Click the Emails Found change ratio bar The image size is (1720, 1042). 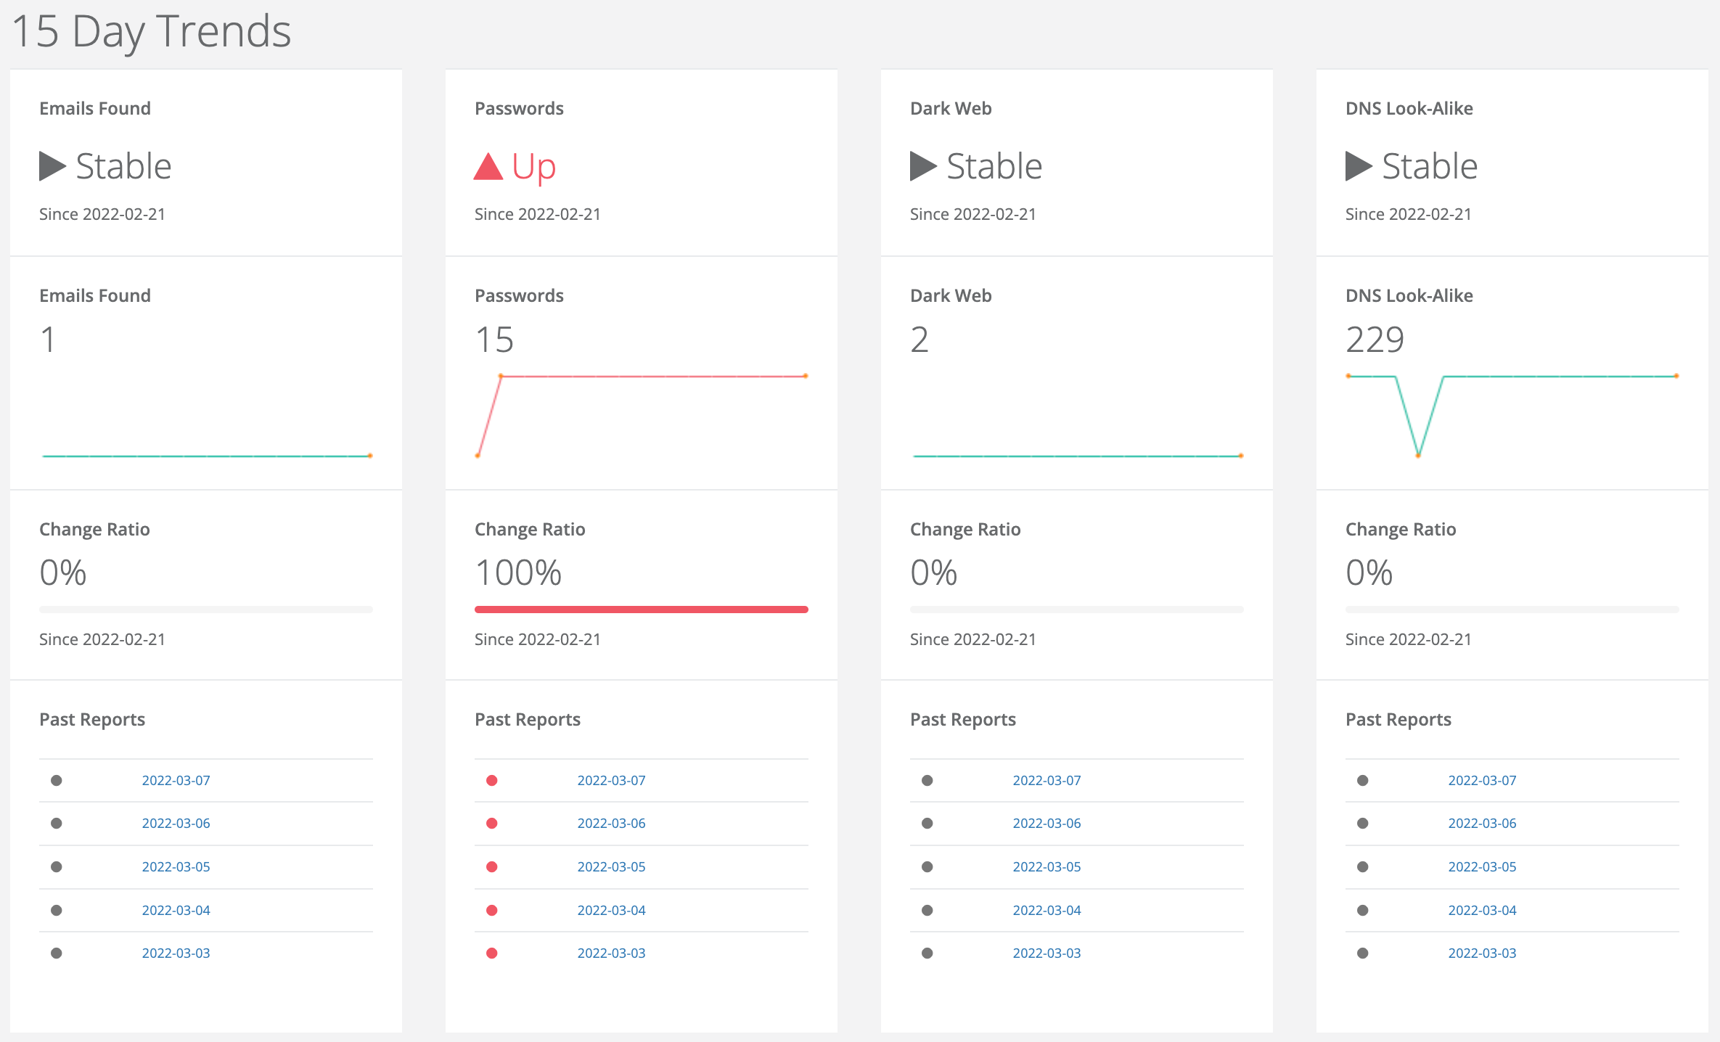(x=206, y=610)
